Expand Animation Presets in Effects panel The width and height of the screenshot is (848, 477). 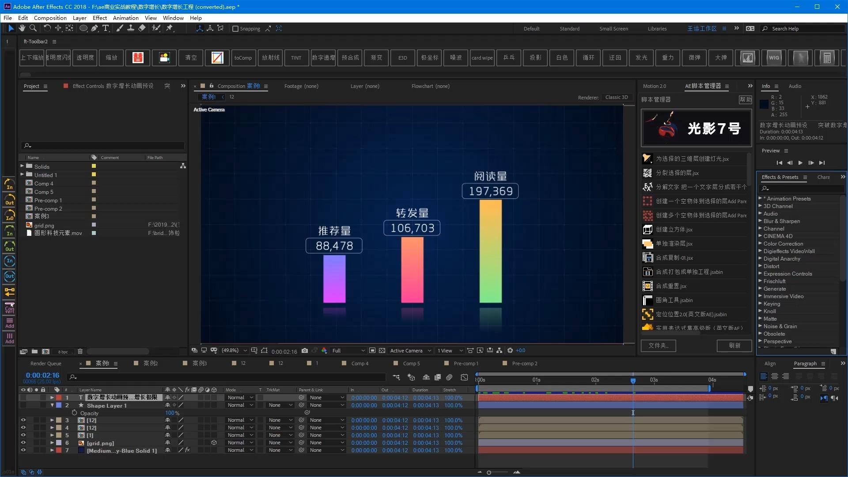click(760, 198)
